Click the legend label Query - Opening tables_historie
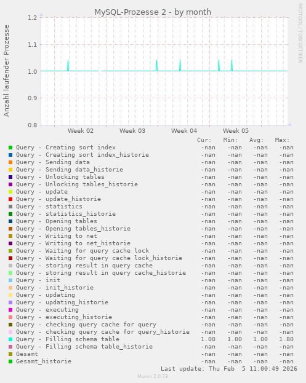This screenshot has height=383, width=306. (73, 229)
